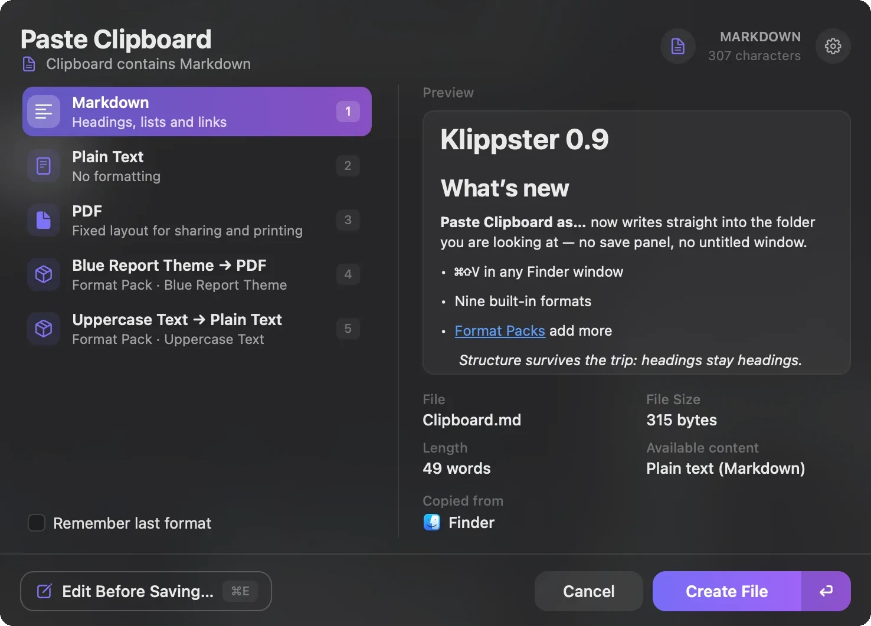Click the Blue Report Theme package icon
This screenshot has height=626, width=871.
click(x=44, y=274)
